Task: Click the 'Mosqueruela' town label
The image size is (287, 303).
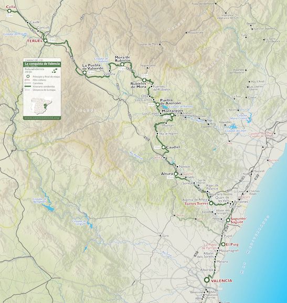Action: tap(195, 33)
